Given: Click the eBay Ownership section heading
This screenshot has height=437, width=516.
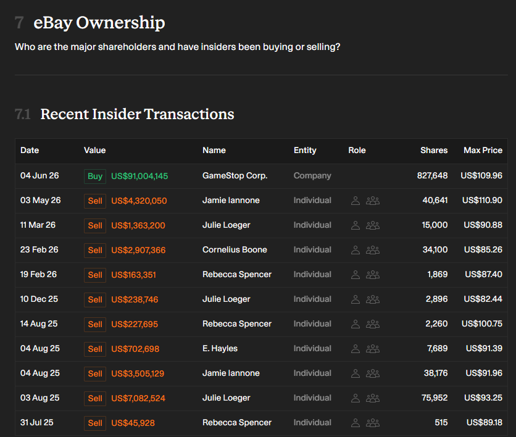Looking at the screenshot, I should [99, 23].
